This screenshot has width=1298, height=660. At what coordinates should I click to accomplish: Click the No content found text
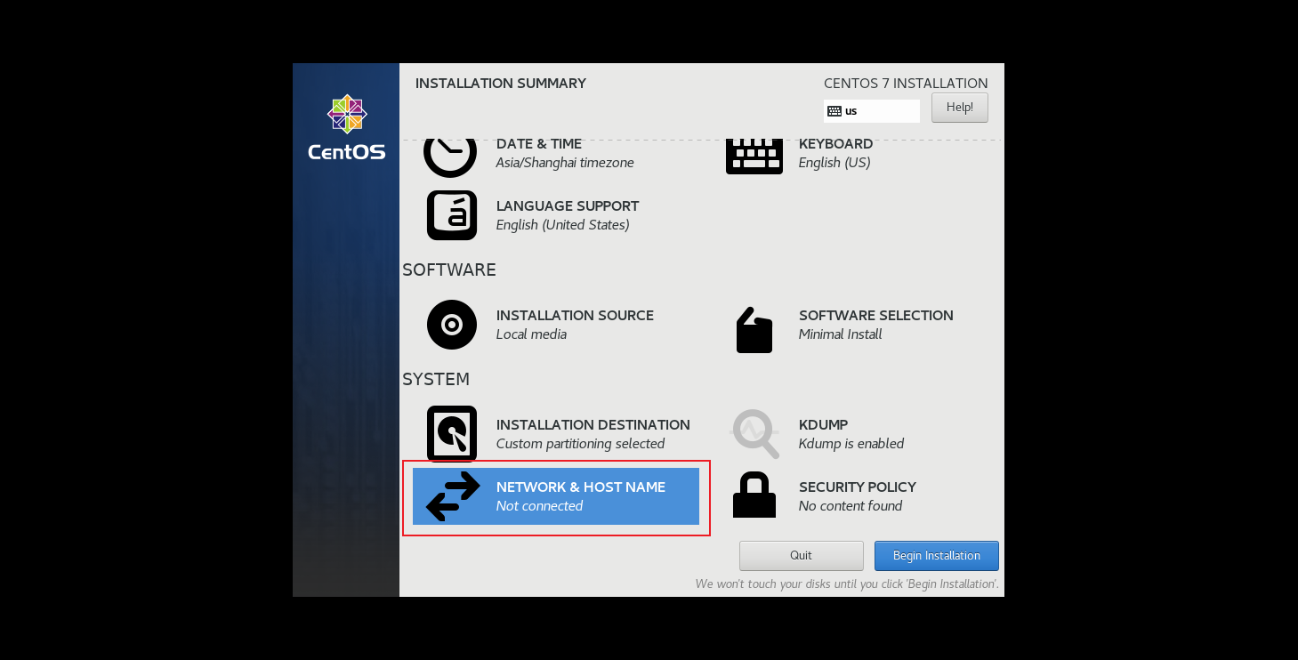[x=851, y=506]
